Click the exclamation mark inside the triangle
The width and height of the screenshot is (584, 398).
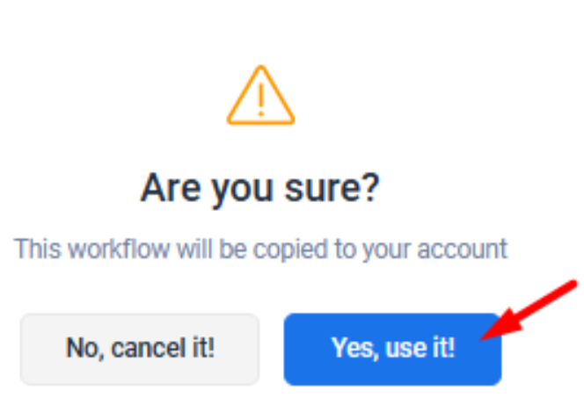260,101
